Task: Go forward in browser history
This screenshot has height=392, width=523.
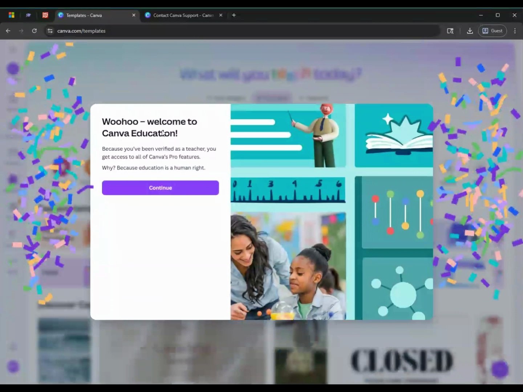Action: point(21,31)
